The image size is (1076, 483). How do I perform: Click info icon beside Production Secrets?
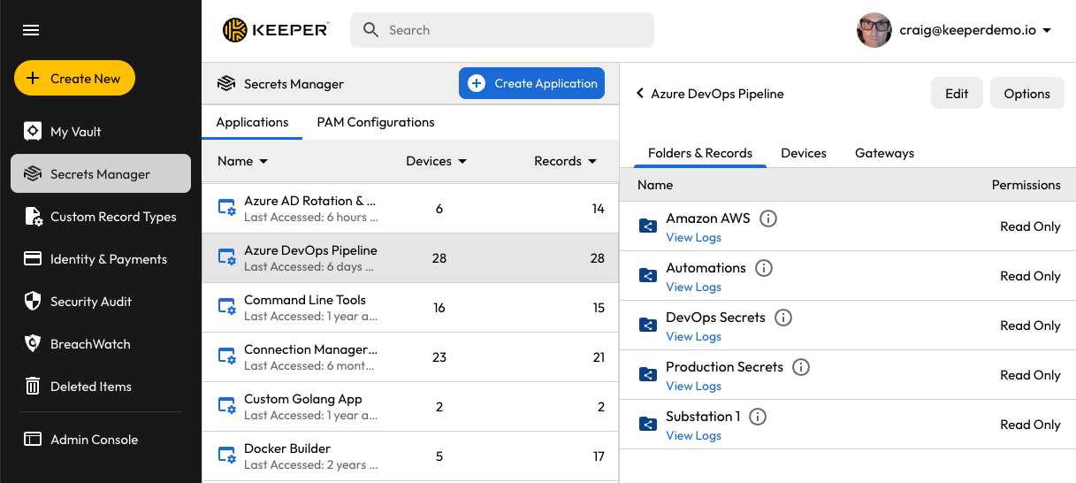coord(801,367)
